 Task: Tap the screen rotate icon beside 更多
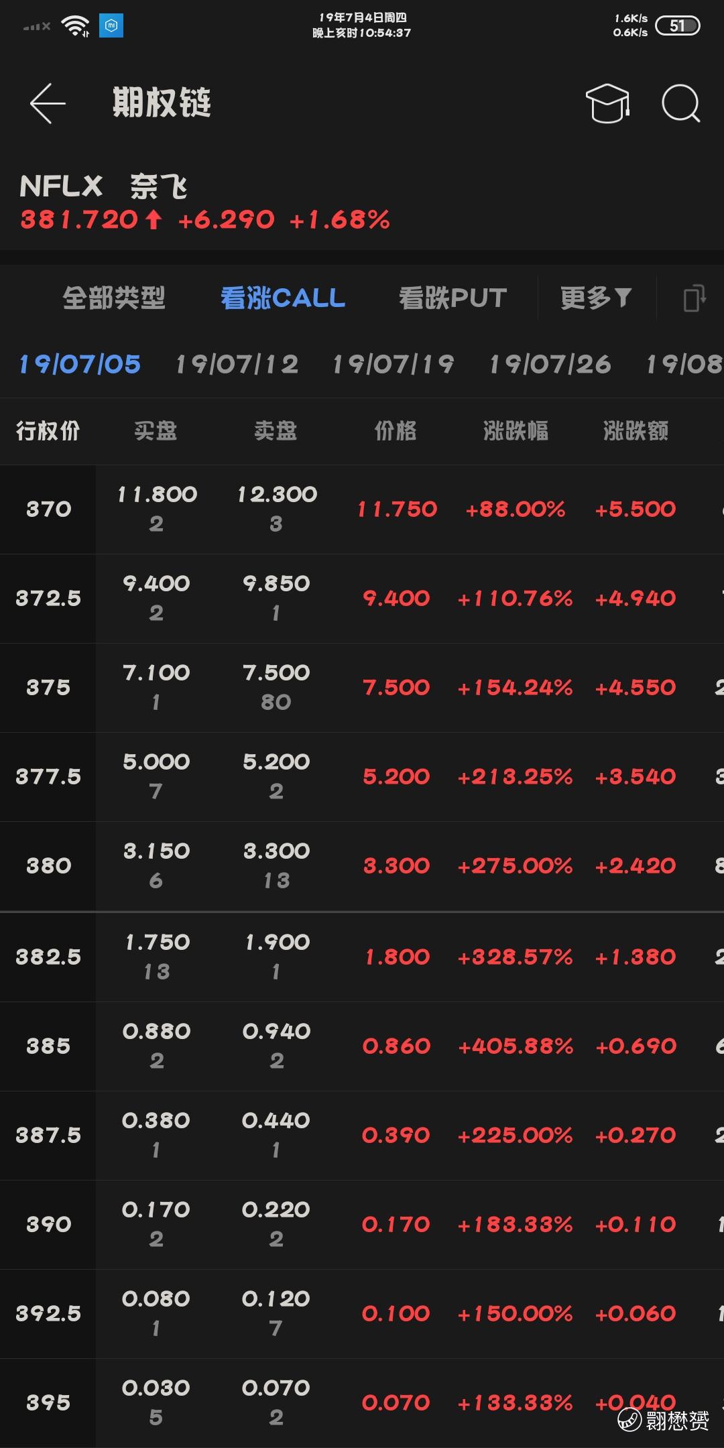[x=694, y=298]
